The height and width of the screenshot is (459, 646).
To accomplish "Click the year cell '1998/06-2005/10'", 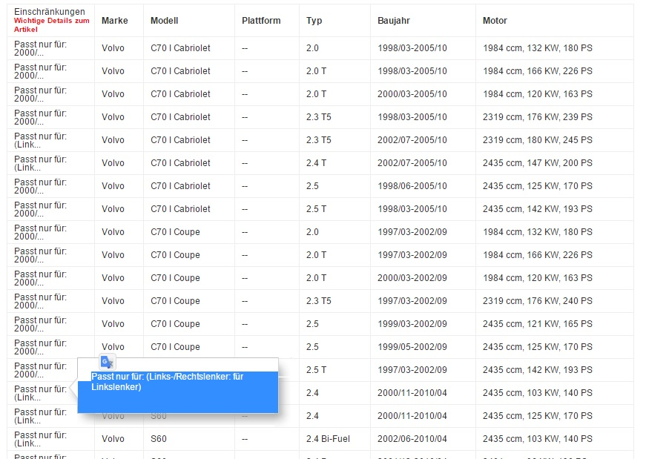I will 412,186.
